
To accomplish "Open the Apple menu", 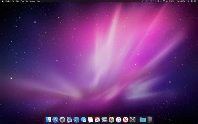I will coord(3,1).
